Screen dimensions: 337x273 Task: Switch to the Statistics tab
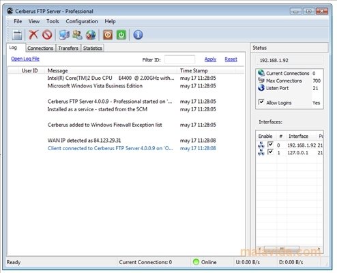pos(92,48)
